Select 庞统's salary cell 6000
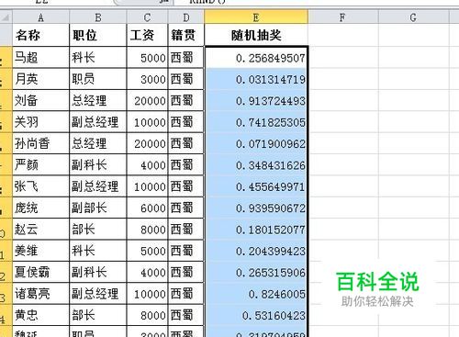This screenshot has height=337, width=459. click(x=147, y=208)
